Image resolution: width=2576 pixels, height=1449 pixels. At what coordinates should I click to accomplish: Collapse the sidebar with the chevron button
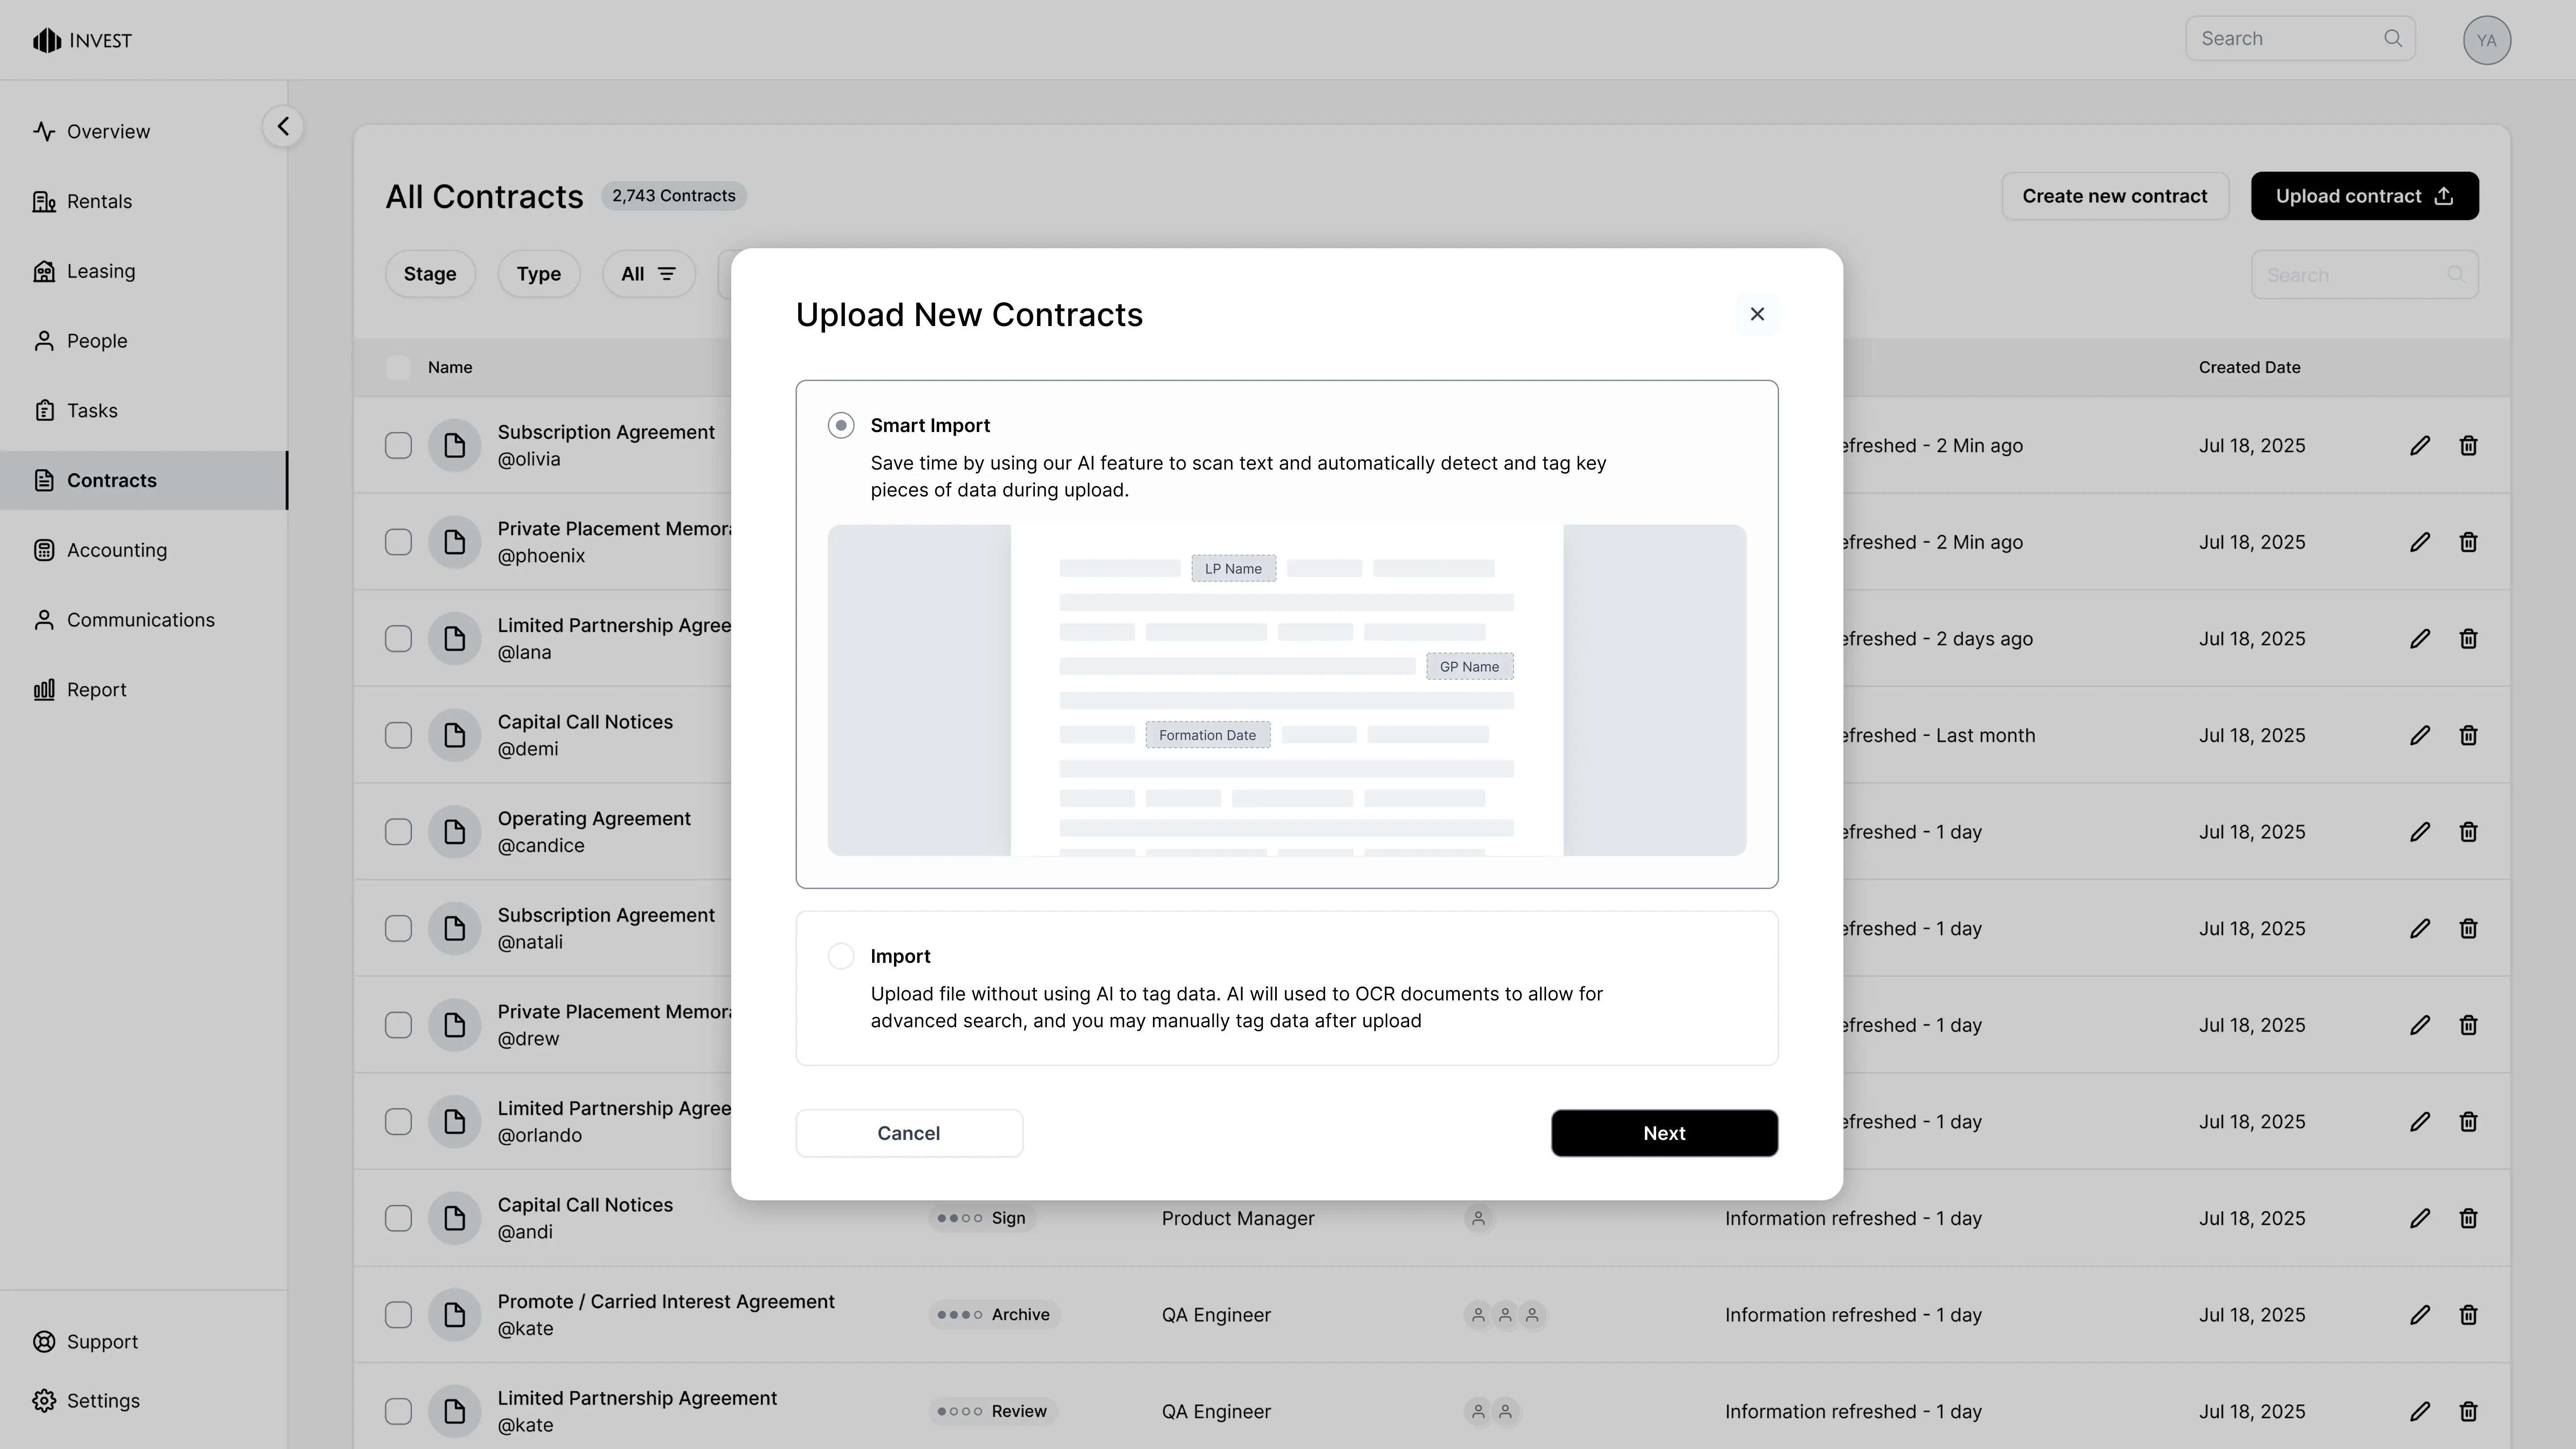tap(283, 127)
